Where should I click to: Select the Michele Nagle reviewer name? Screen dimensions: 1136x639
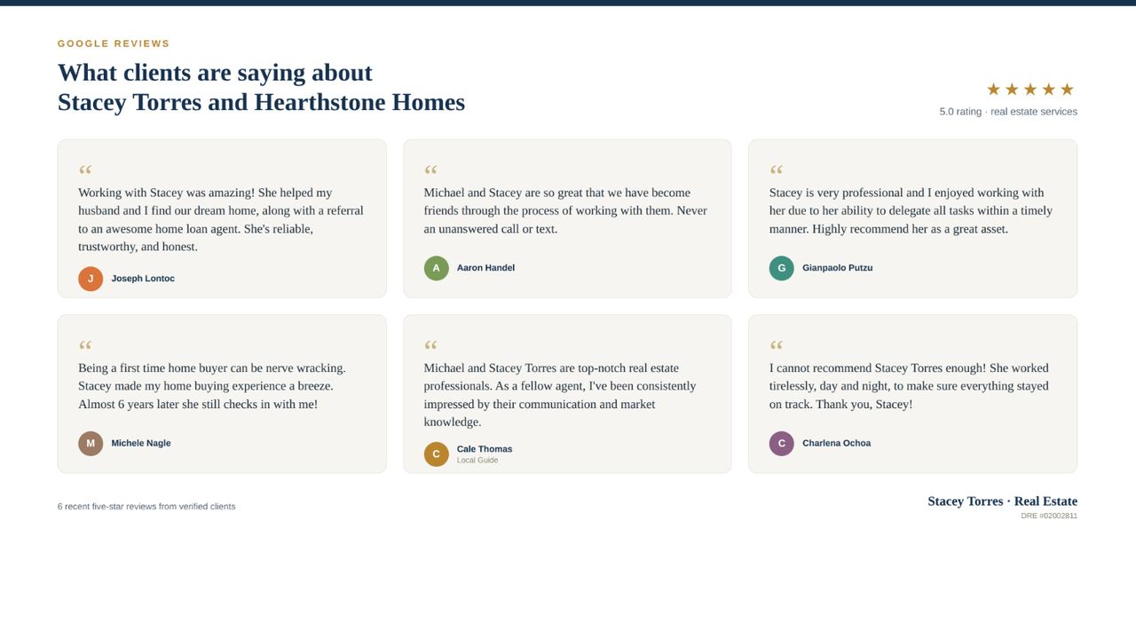[141, 444]
